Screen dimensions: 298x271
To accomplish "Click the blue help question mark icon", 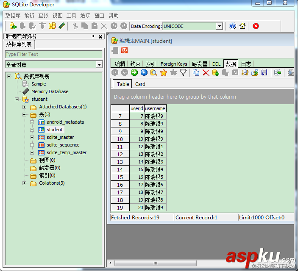I will (233, 26).
